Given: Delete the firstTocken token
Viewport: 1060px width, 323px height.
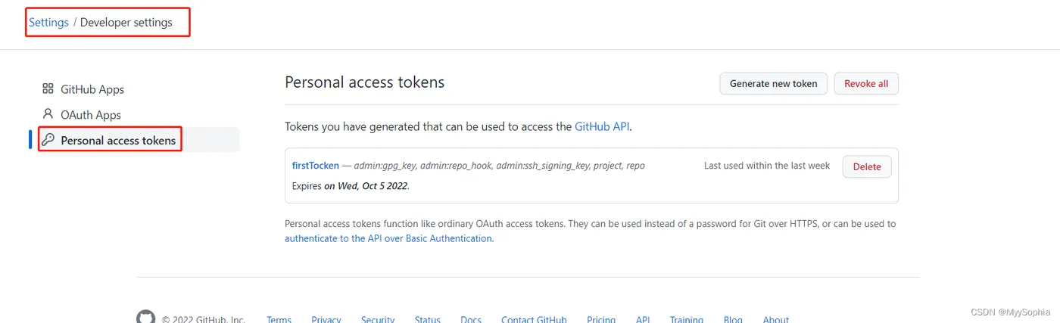Looking at the screenshot, I should pyautogui.click(x=867, y=166).
